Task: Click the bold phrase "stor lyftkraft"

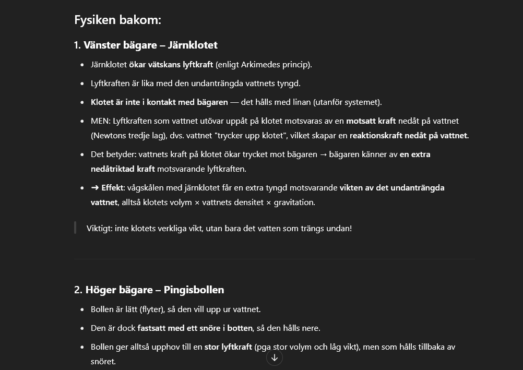Action: click(228, 347)
